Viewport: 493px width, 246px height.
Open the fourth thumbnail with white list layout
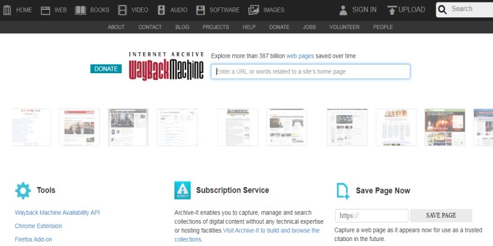[177, 127]
